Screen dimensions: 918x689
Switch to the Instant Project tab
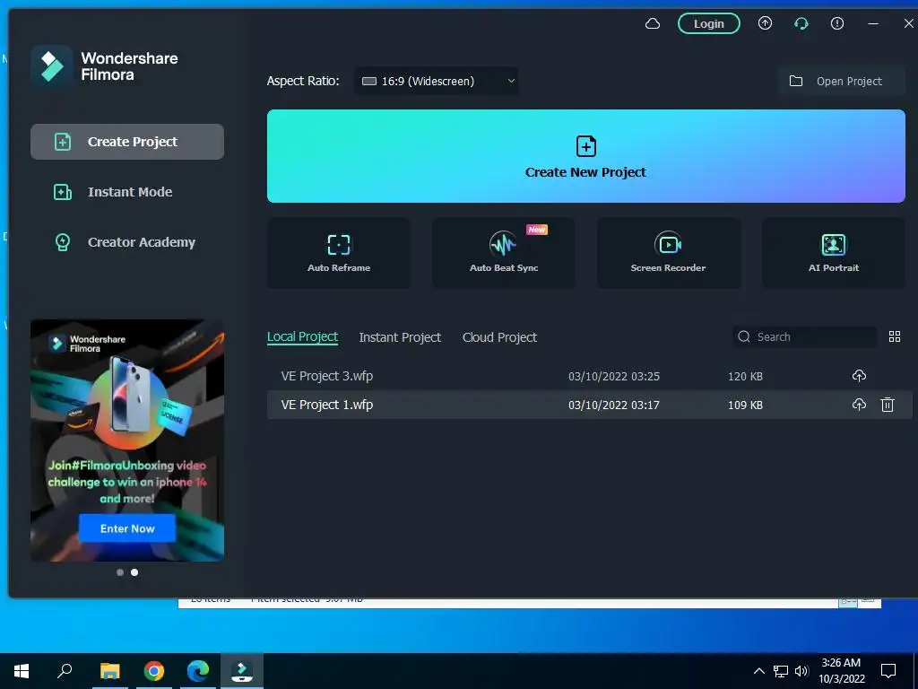[400, 337]
